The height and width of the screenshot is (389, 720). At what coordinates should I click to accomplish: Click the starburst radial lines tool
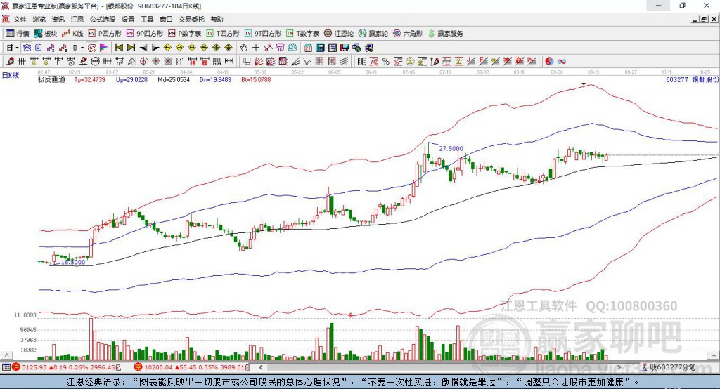coord(155,61)
